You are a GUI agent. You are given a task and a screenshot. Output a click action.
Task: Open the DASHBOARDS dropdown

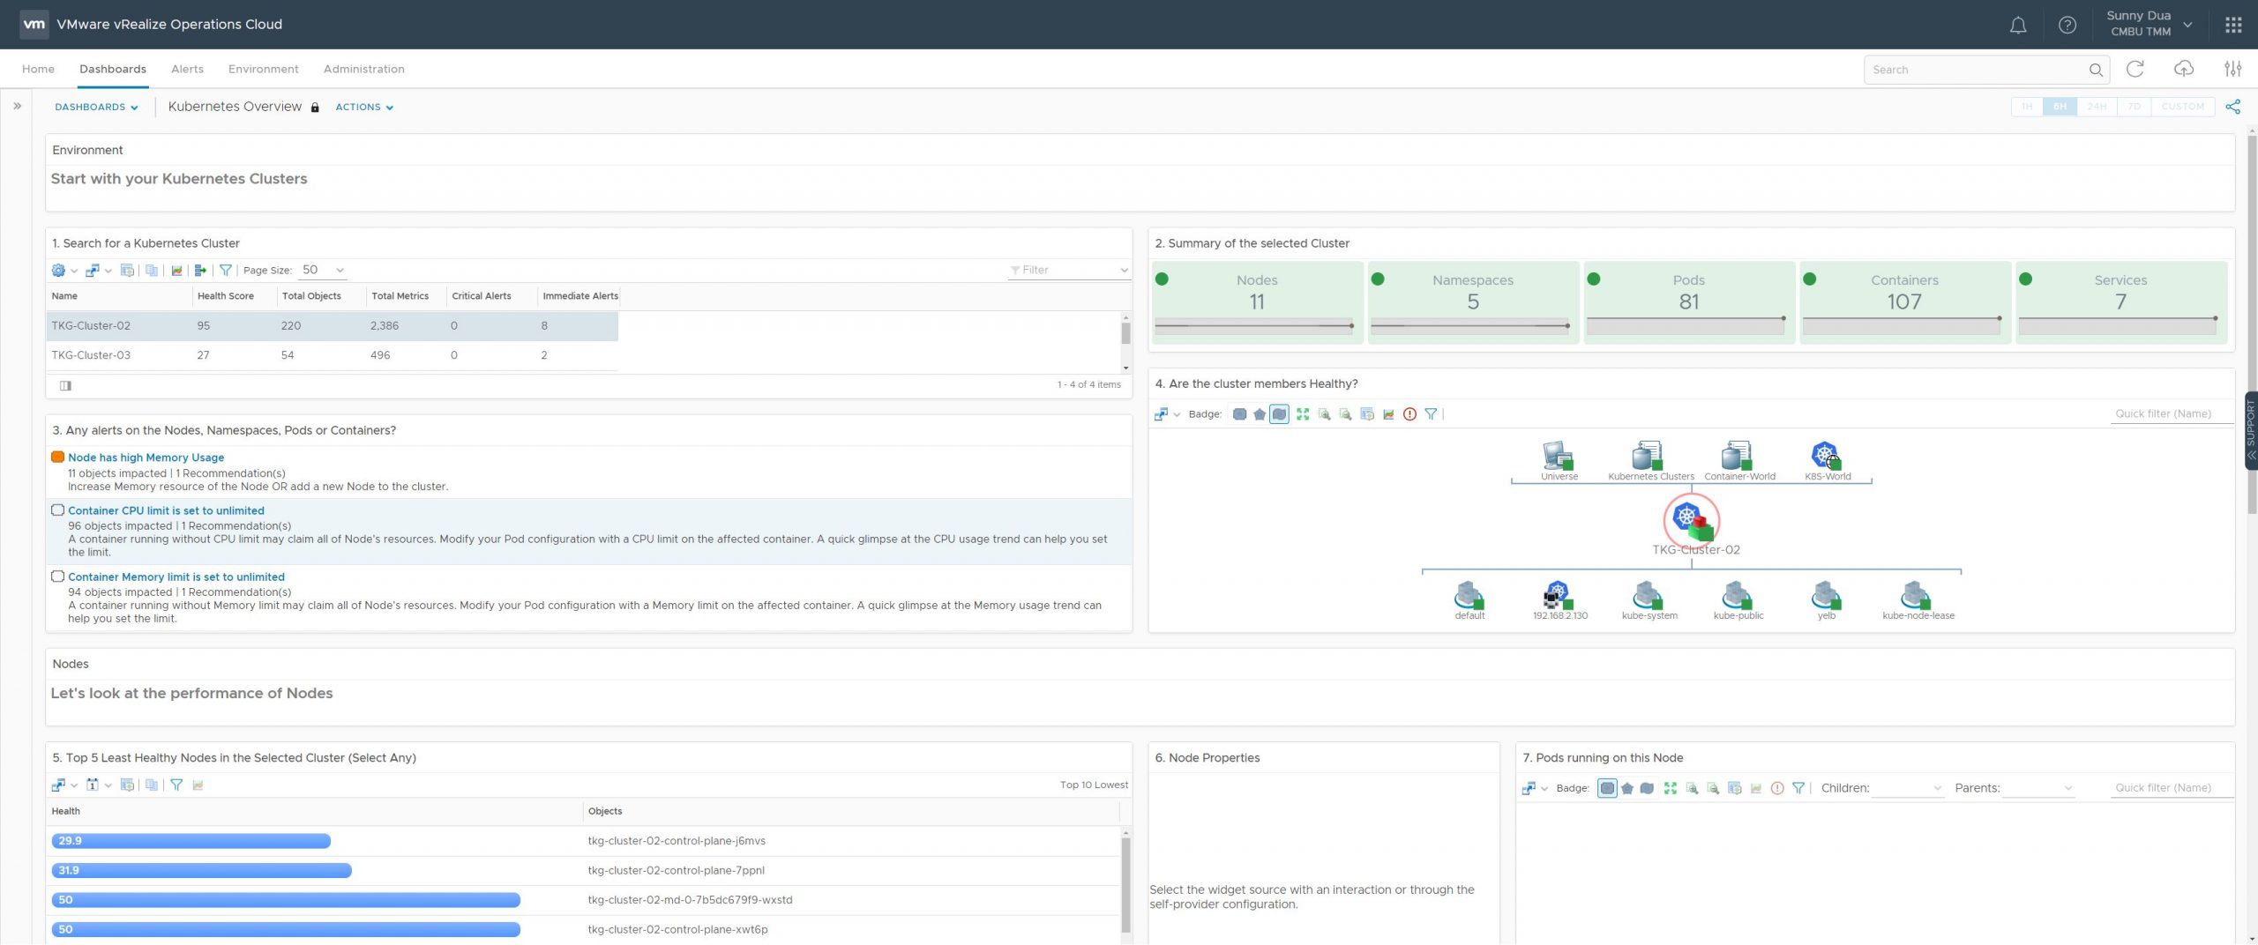tap(96, 107)
